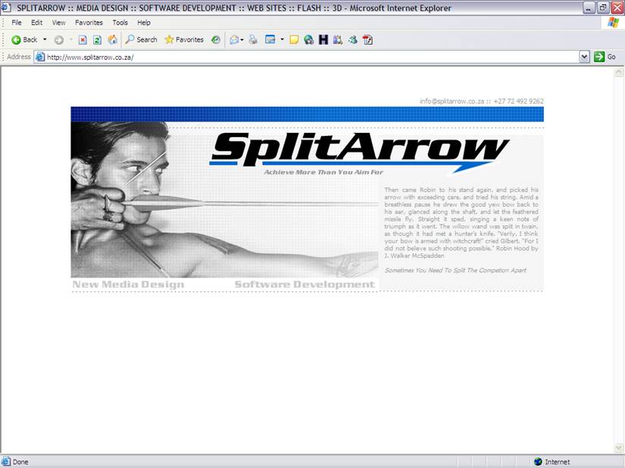Open the Back history dropdown arrow

[45, 39]
